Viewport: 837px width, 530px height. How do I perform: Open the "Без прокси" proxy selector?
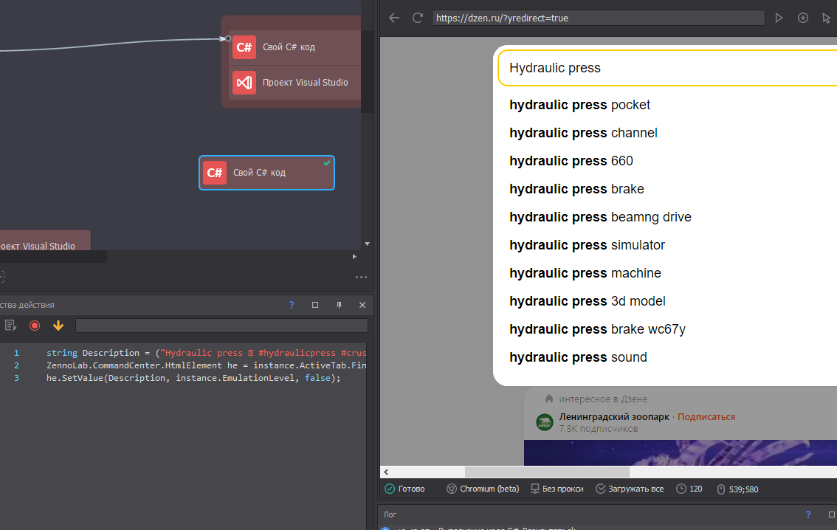[x=556, y=489]
